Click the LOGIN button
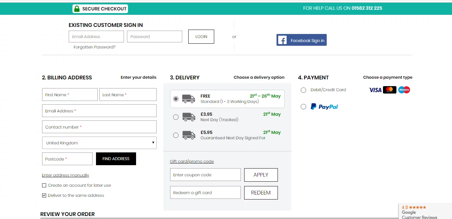452x219 pixels. (201, 37)
